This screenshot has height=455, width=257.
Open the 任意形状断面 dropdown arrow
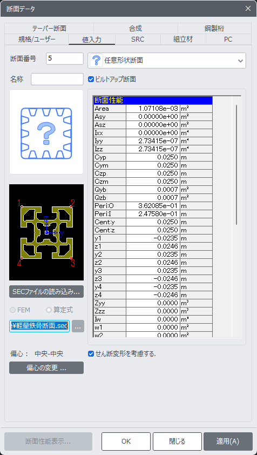pos(240,61)
